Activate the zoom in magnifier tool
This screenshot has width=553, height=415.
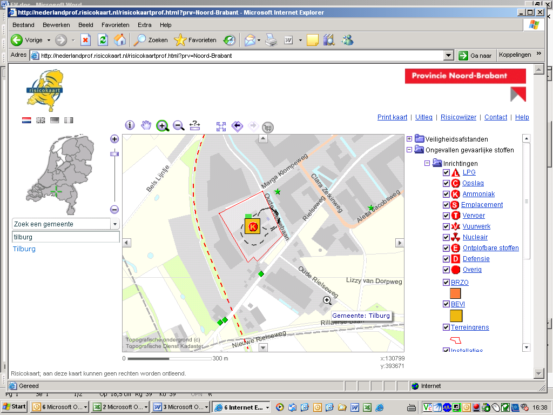162,125
